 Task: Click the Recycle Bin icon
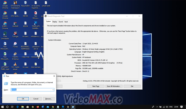pos(25,4)
